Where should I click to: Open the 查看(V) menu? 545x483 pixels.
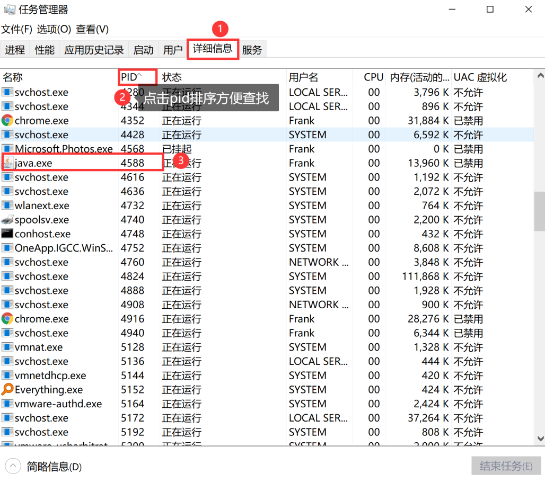[92, 29]
